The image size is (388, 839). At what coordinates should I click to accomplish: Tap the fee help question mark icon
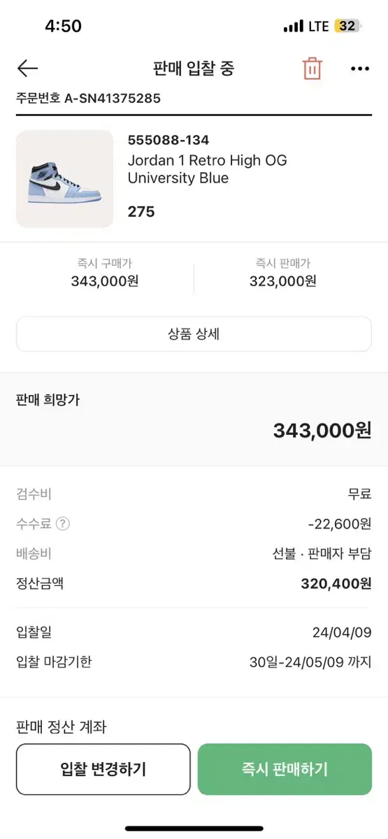[x=64, y=524]
